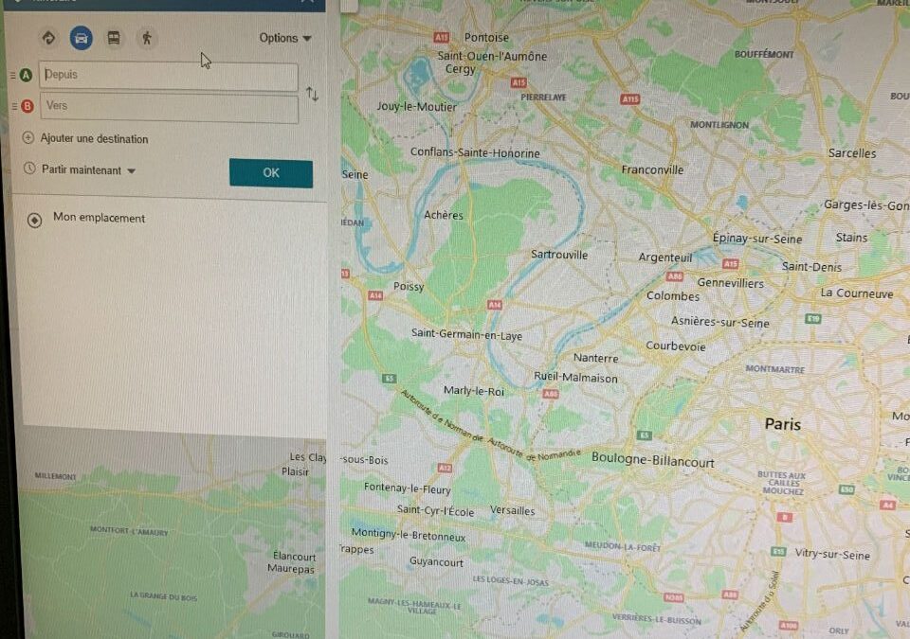Open the Options dropdown
Screen dimensions: 910x639
coord(285,38)
